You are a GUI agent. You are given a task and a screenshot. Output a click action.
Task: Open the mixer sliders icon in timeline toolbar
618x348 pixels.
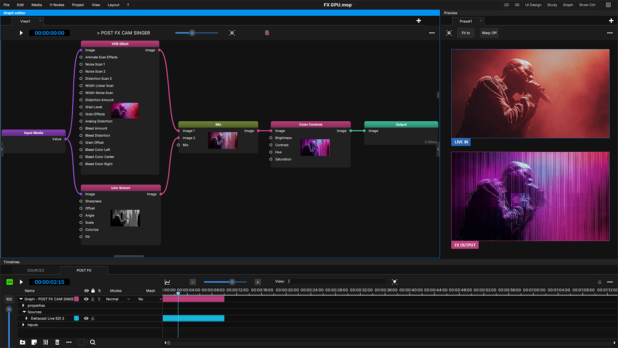(46, 342)
